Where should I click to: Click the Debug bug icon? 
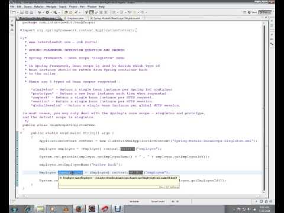click(x=40, y=12)
